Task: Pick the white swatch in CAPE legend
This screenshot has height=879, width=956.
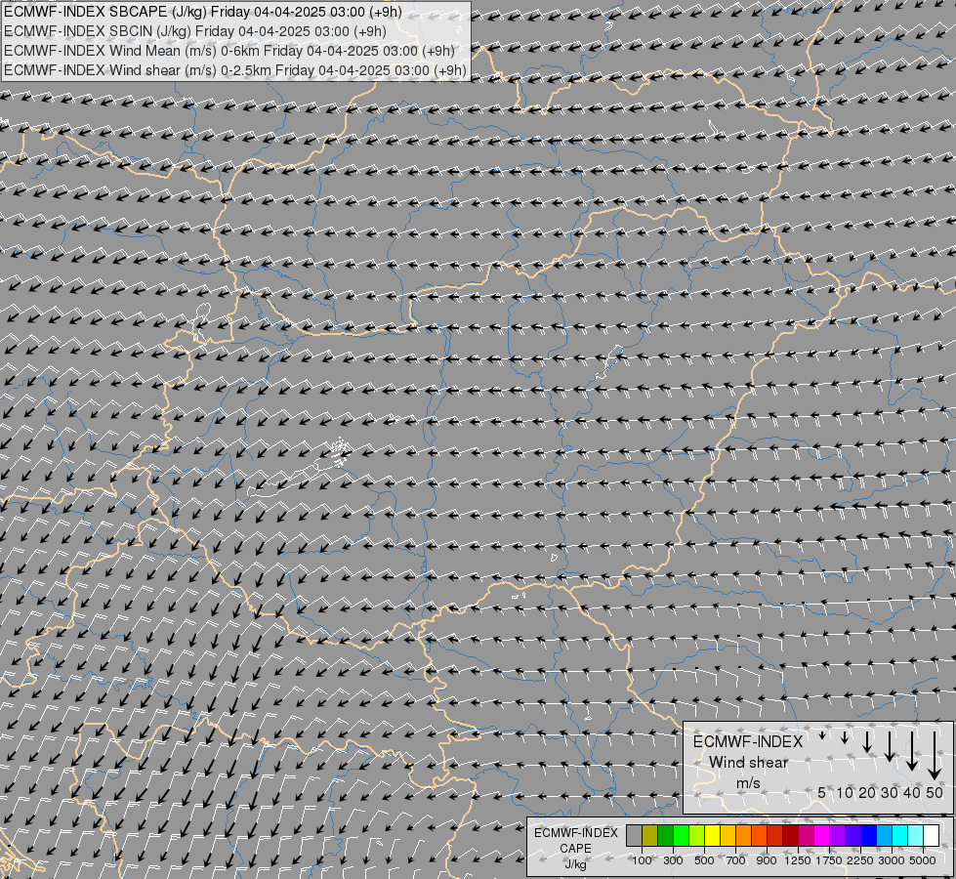Action: [931, 835]
